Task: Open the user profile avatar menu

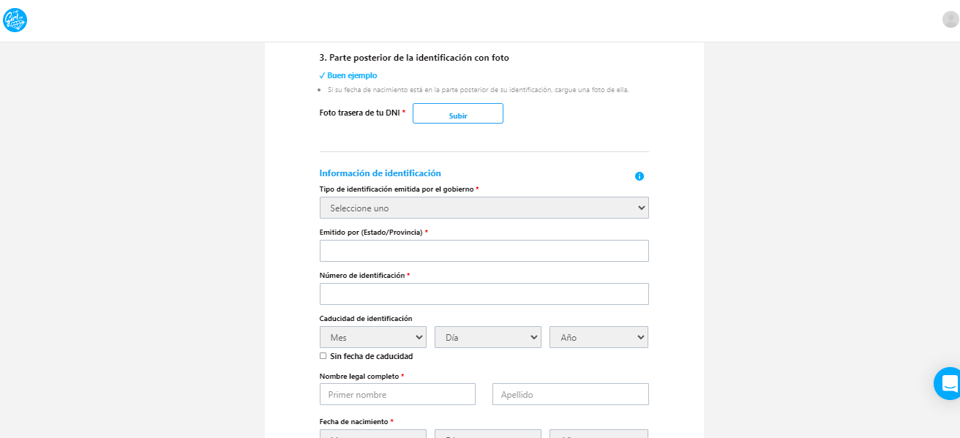Action: point(950,20)
